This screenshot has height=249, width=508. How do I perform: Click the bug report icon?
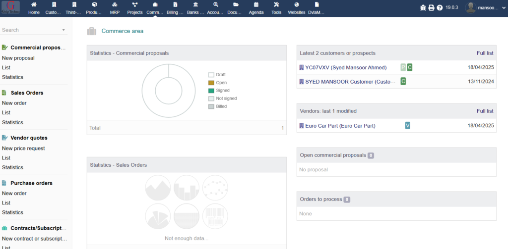[x=423, y=8]
